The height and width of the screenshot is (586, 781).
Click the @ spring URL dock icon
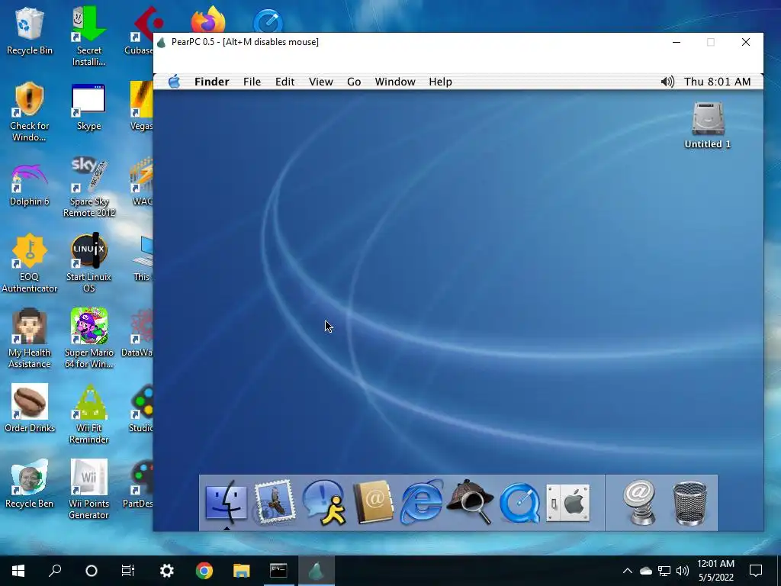tap(640, 502)
